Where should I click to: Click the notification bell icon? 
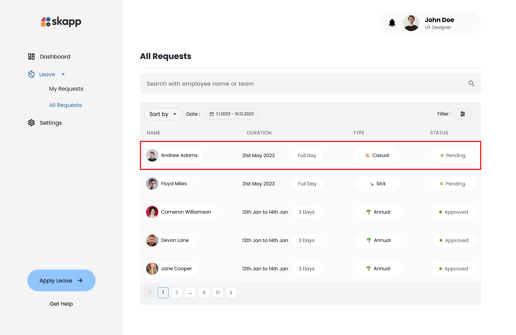392,23
